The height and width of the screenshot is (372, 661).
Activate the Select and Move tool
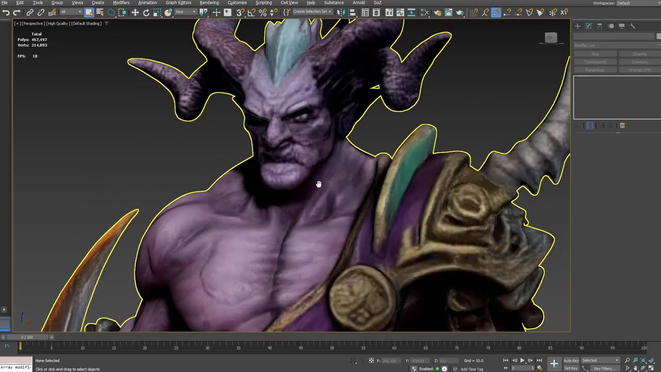(x=135, y=12)
